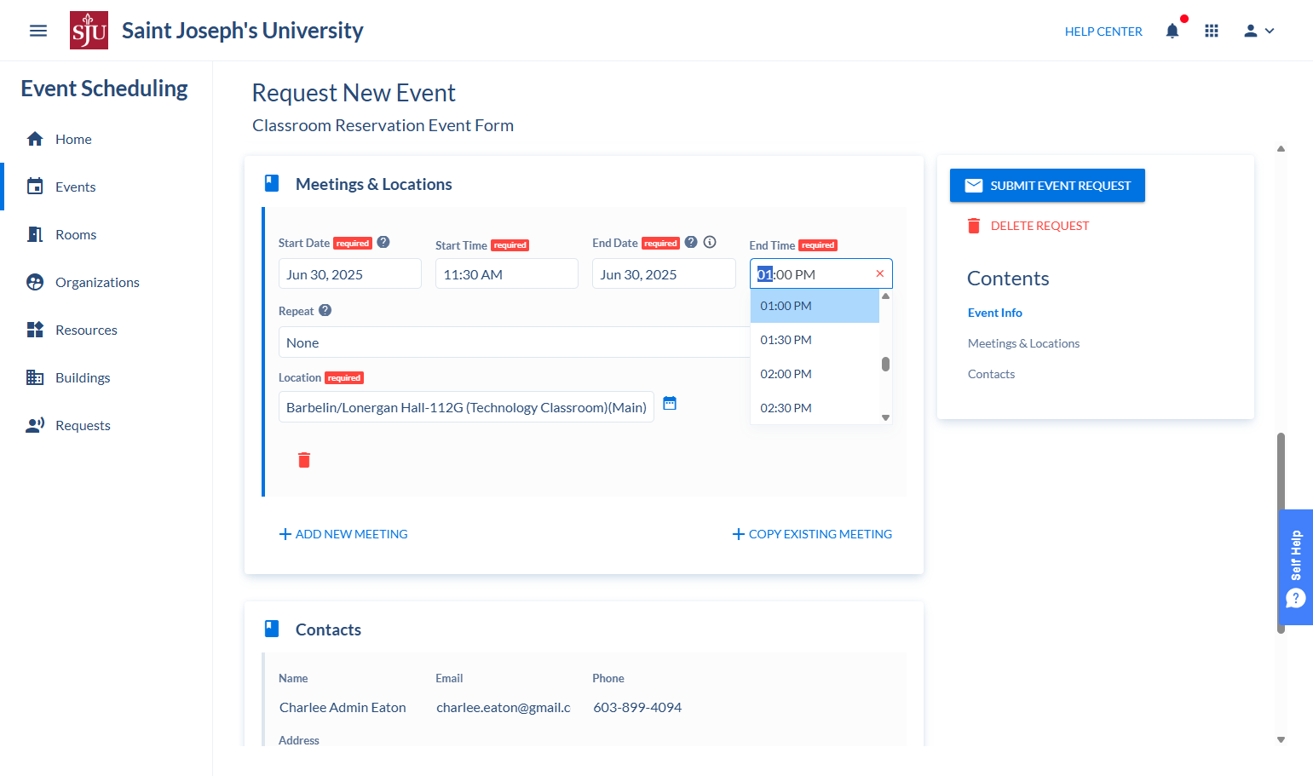The image size is (1313, 776).
Task: Click the location calendar availability icon
Action: (670, 404)
